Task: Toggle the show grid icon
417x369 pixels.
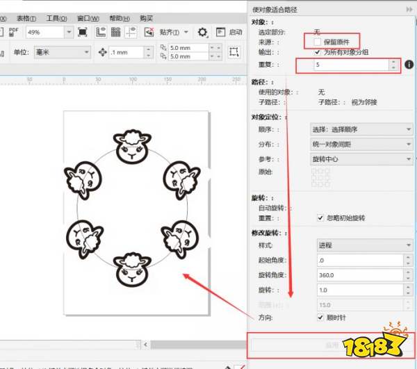Action: pyautogui.click(x=116, y=32)
